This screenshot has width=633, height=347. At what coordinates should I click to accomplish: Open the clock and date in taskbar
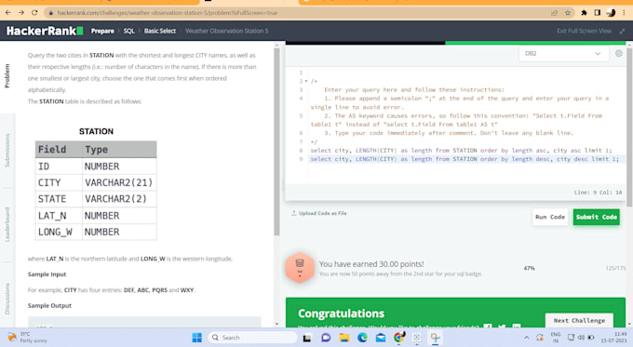click(x=613, y=338)
